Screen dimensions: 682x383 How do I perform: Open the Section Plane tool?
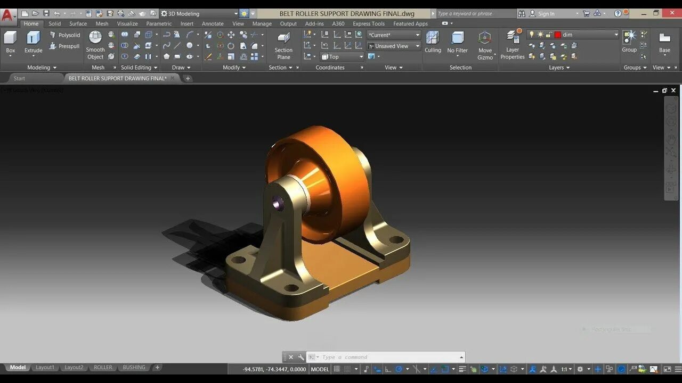point(283,45)
